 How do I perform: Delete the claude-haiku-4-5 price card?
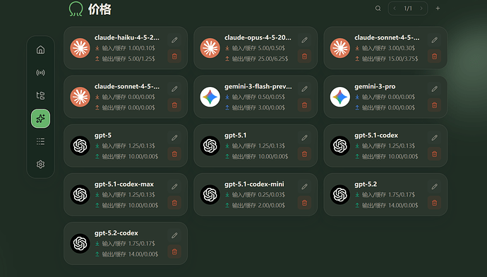tap(174, 57)
